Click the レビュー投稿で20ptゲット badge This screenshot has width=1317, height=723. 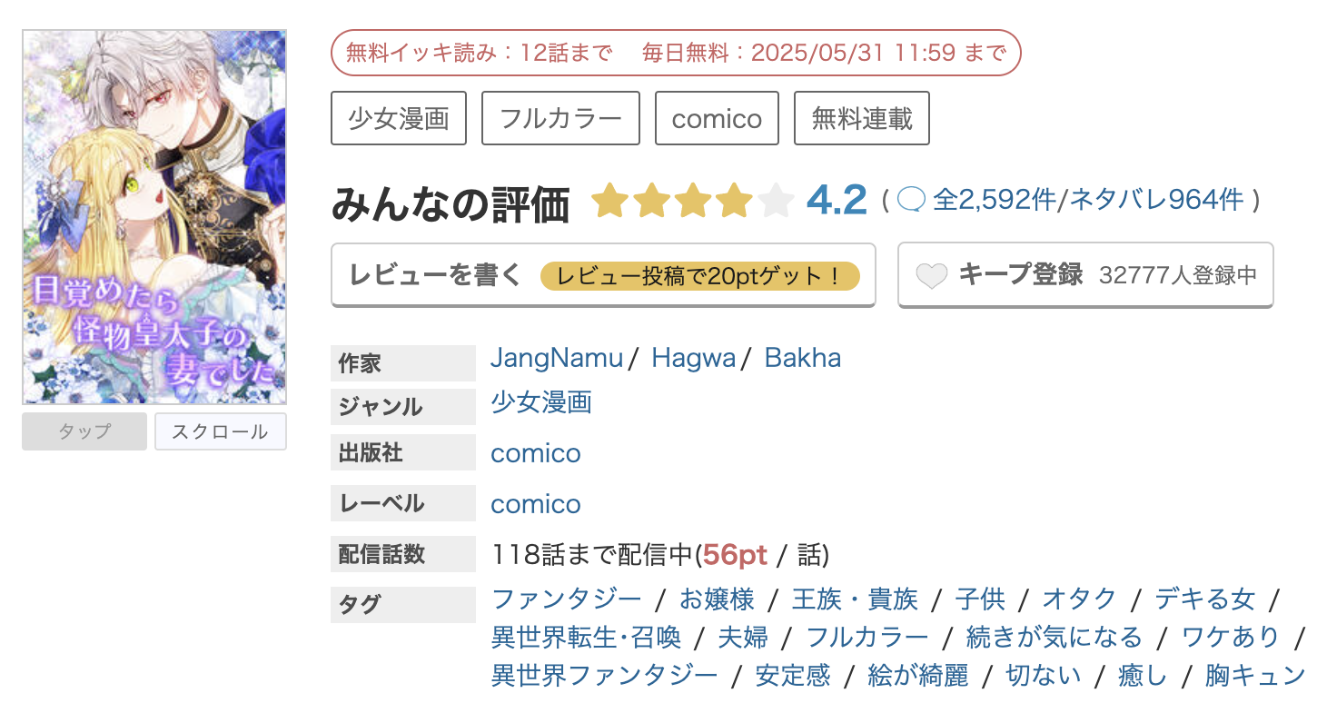point(701,274)
